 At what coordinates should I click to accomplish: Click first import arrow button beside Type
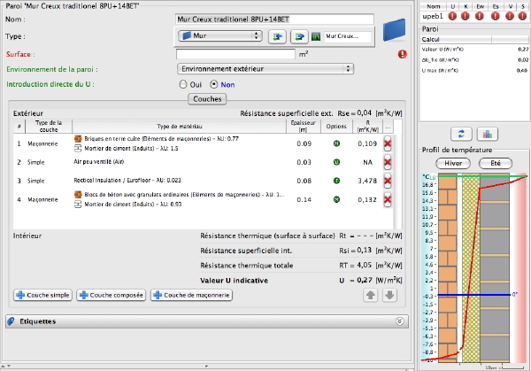(x=277, y=36)
